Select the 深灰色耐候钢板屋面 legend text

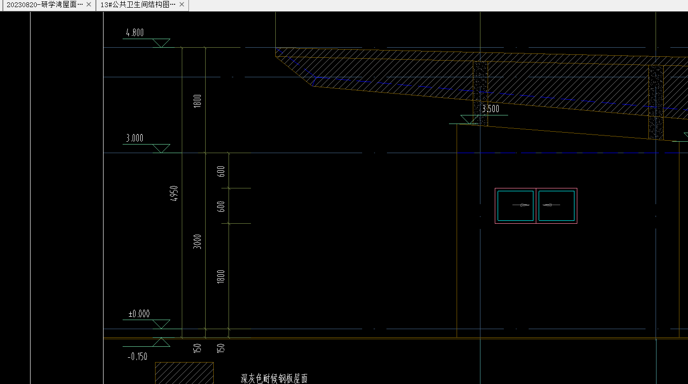click(x=274, y=379)
